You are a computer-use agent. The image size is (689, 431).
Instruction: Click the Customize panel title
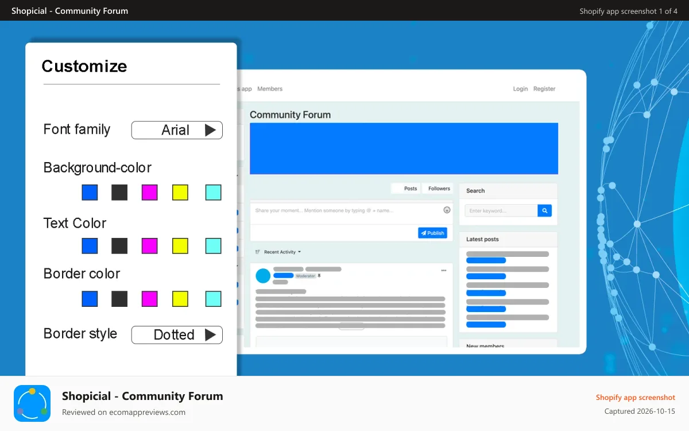tap(84, 66)
